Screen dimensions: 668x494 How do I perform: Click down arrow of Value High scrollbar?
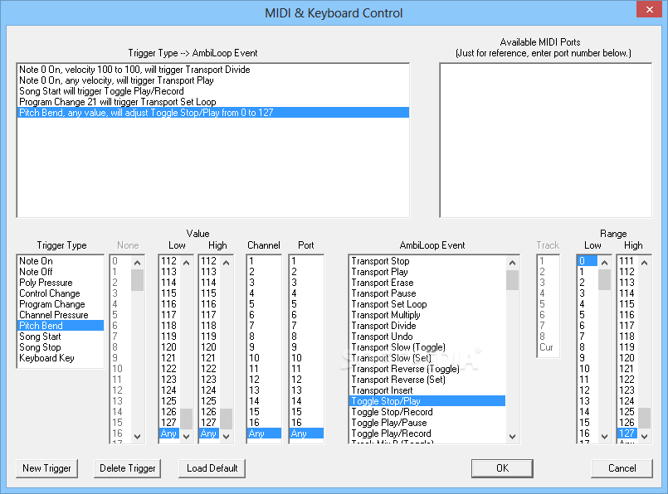(x=227, y=436)
